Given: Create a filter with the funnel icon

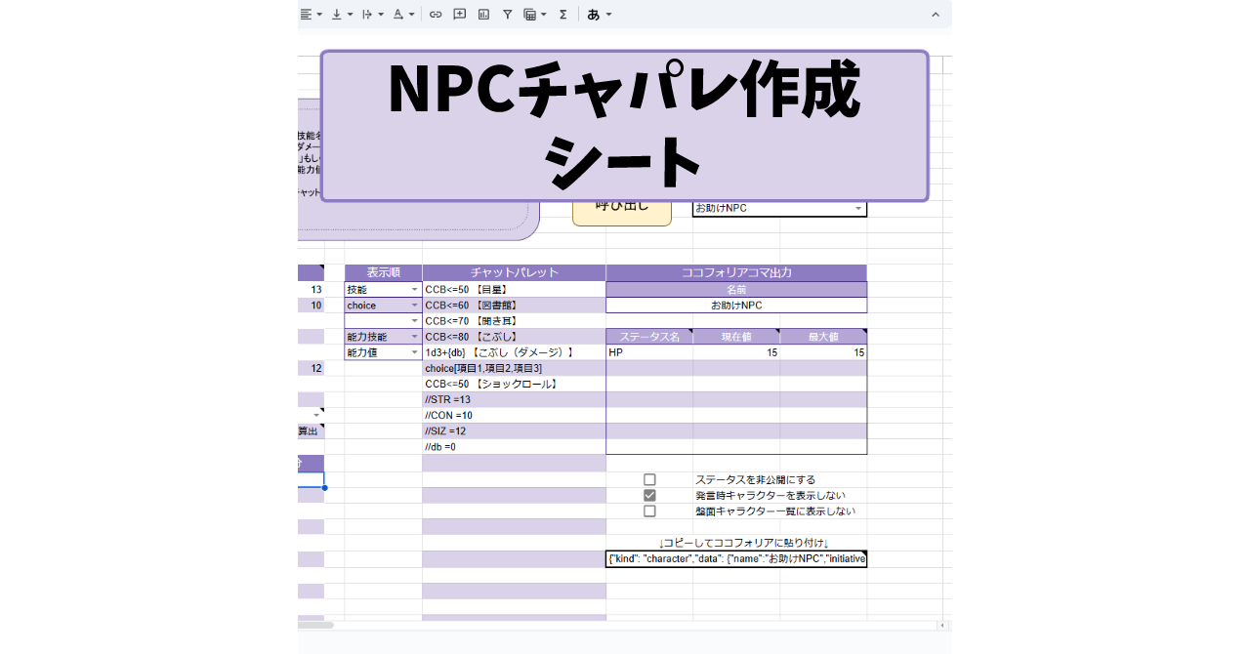Looking at the screenshot, I should [x=509, y=15].
